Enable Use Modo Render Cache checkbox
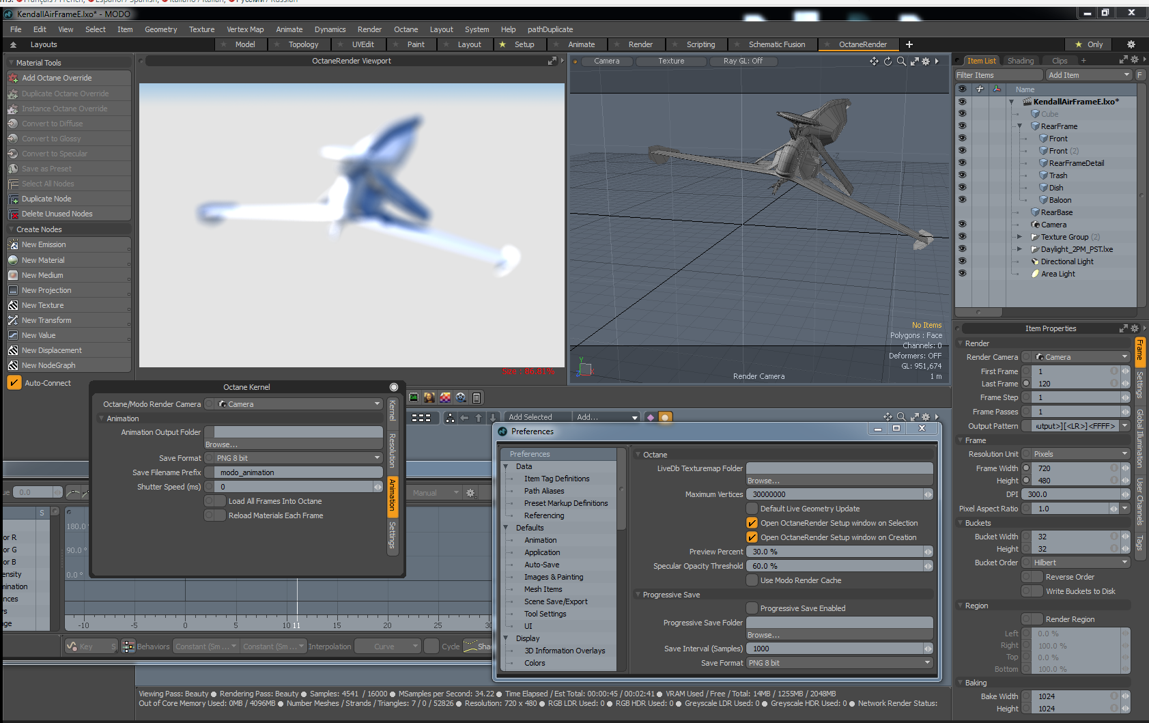 coord(752,580)
